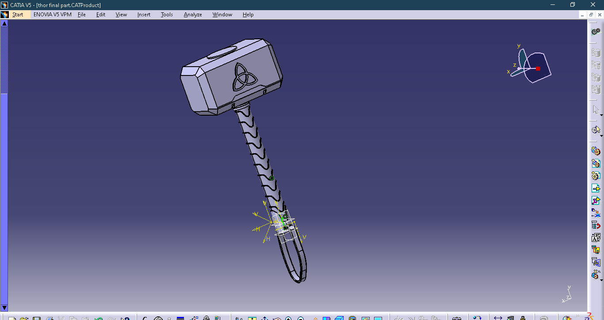Click the Selective Load icon
604x320 pixels.
point(596,250)
